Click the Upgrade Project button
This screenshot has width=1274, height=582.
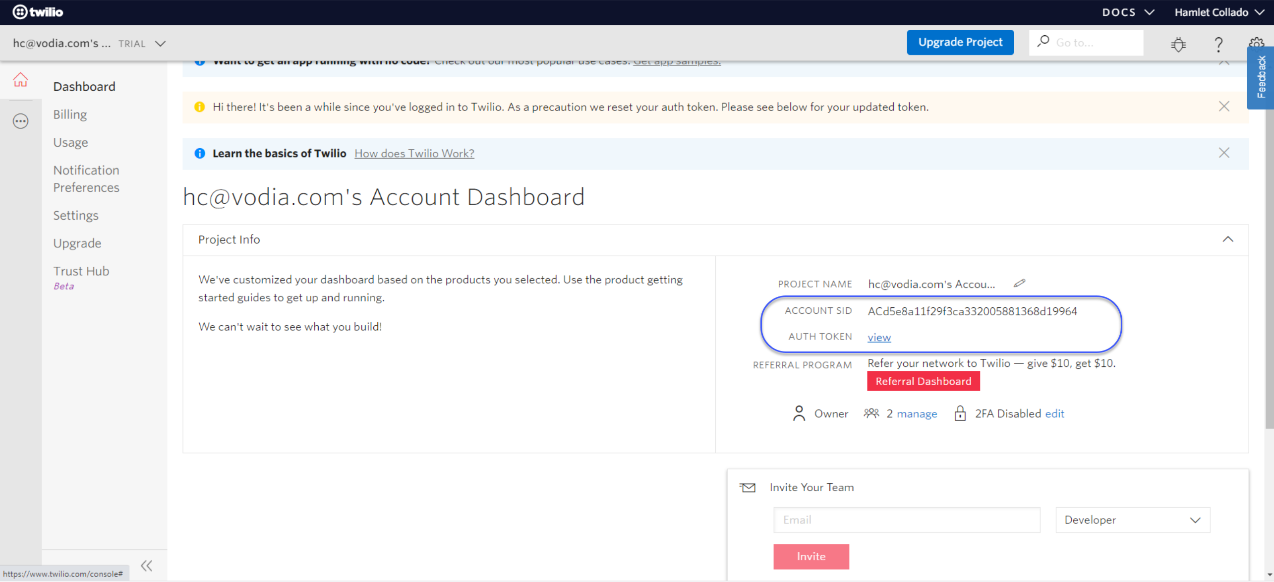[960, 42]
